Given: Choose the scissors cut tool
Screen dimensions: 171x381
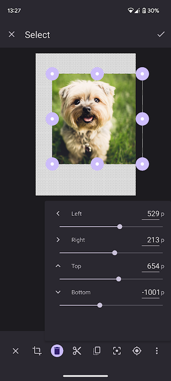Looking at the screenshot, I should click(77, 351).
